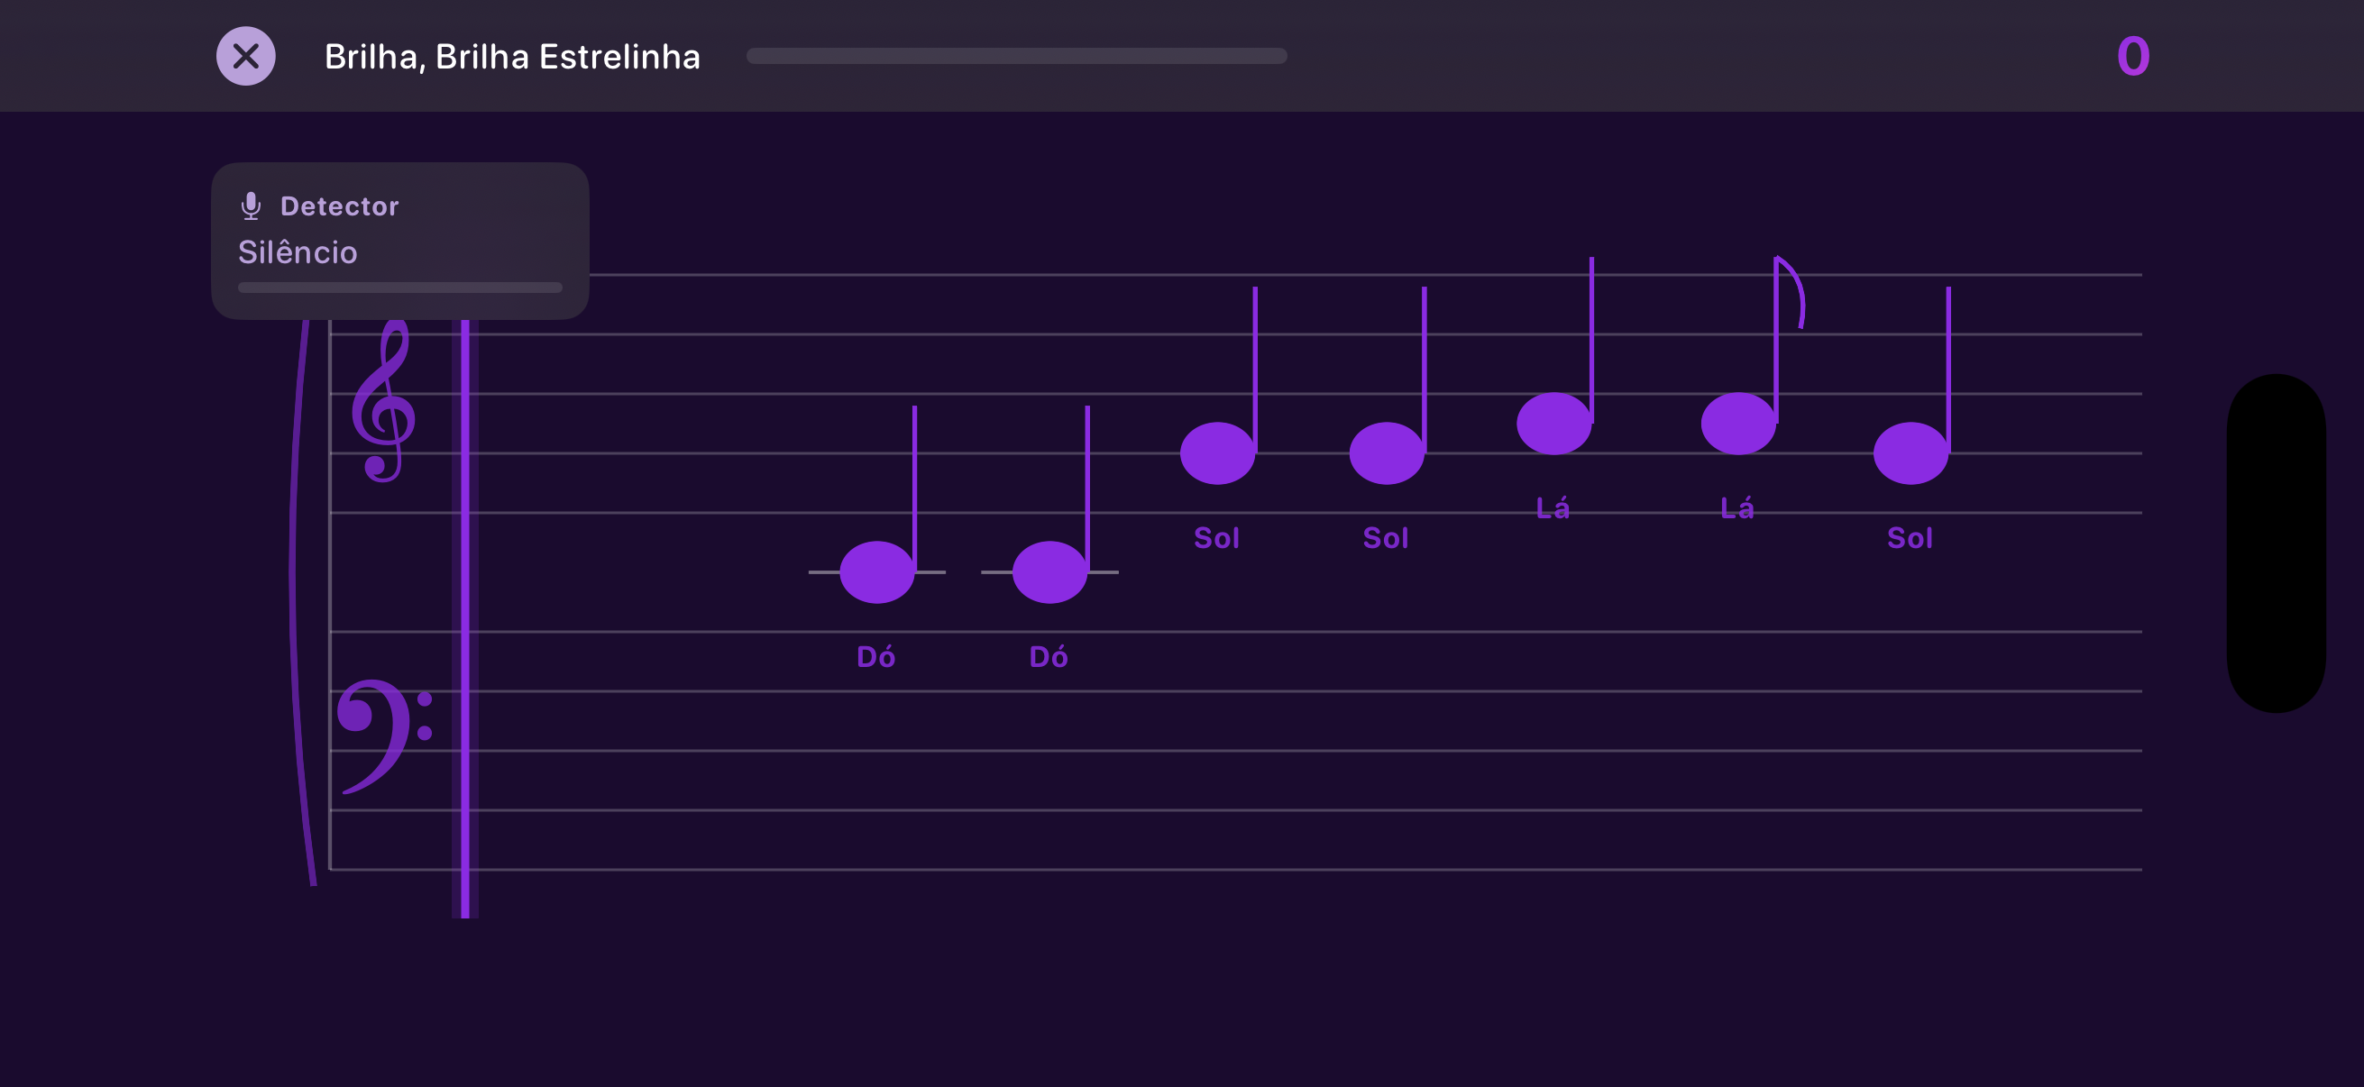Click the Brilha, Brilha Estrelinha title
This screenshot has width=2364, height=1087.
tap(512, 57)
